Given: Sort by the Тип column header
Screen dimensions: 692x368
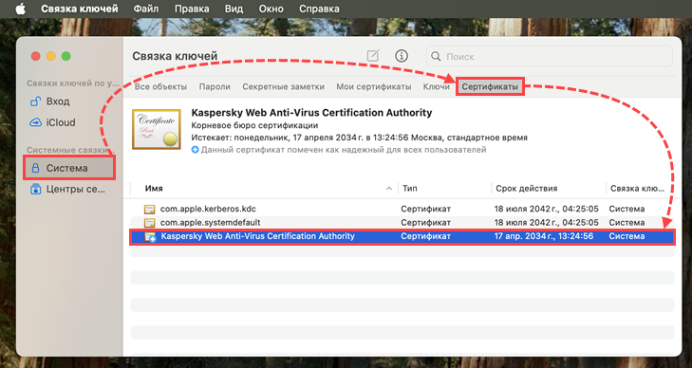Looking at the screenshot, I should click(410, 188).
